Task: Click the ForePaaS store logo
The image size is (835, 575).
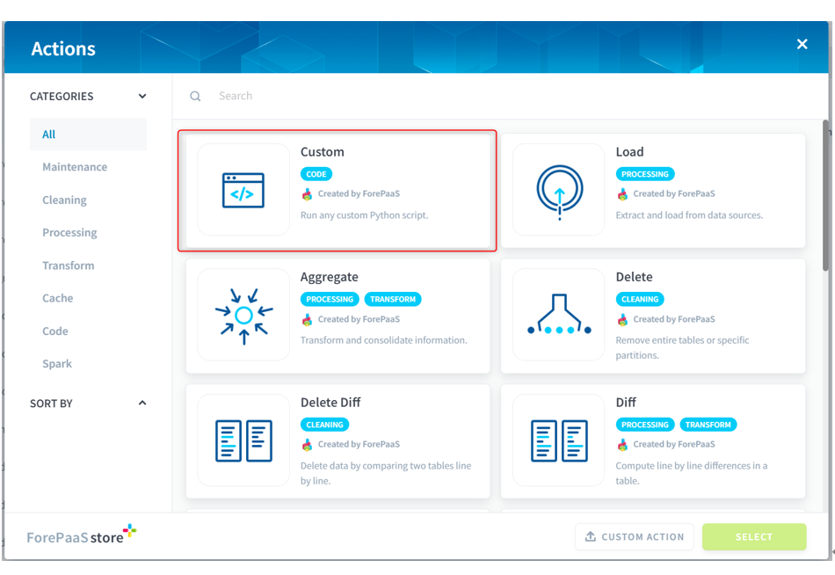Action: point(82,535)
